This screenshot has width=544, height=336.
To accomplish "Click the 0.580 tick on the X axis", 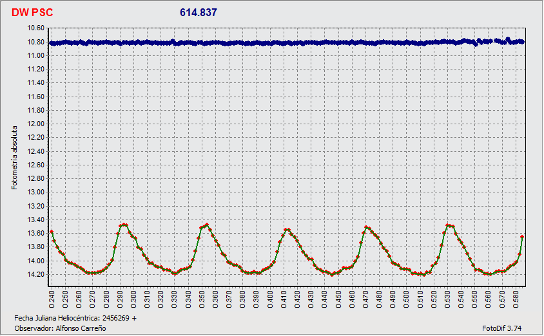I will [x=516, y=299].
